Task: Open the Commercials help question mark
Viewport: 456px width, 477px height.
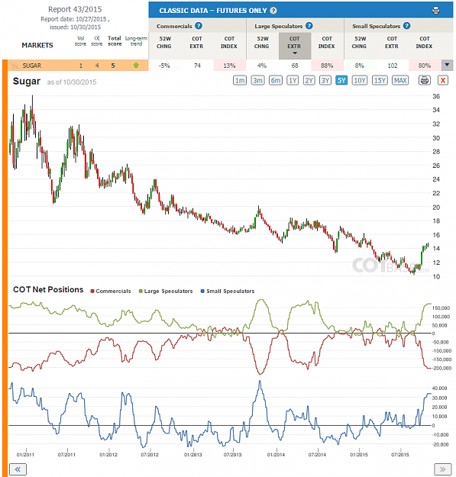Action: (199, 26)
